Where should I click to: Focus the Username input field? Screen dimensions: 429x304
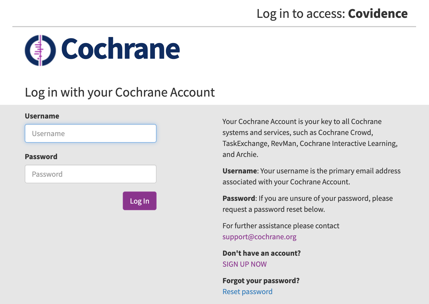(x=91, y=134)
